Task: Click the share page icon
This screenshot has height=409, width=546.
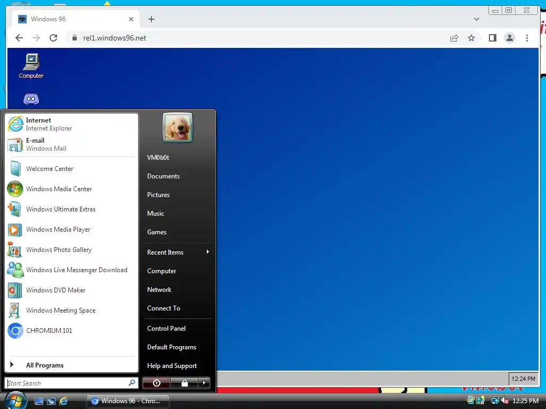Action: pyautogui.click(x=454, y=38)
